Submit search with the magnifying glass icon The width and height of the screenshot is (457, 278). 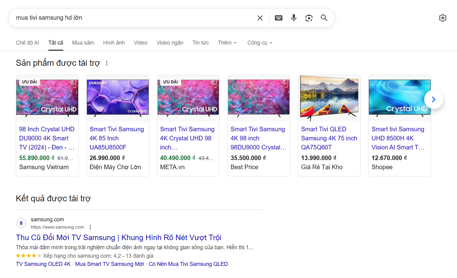tap(324, 18)
